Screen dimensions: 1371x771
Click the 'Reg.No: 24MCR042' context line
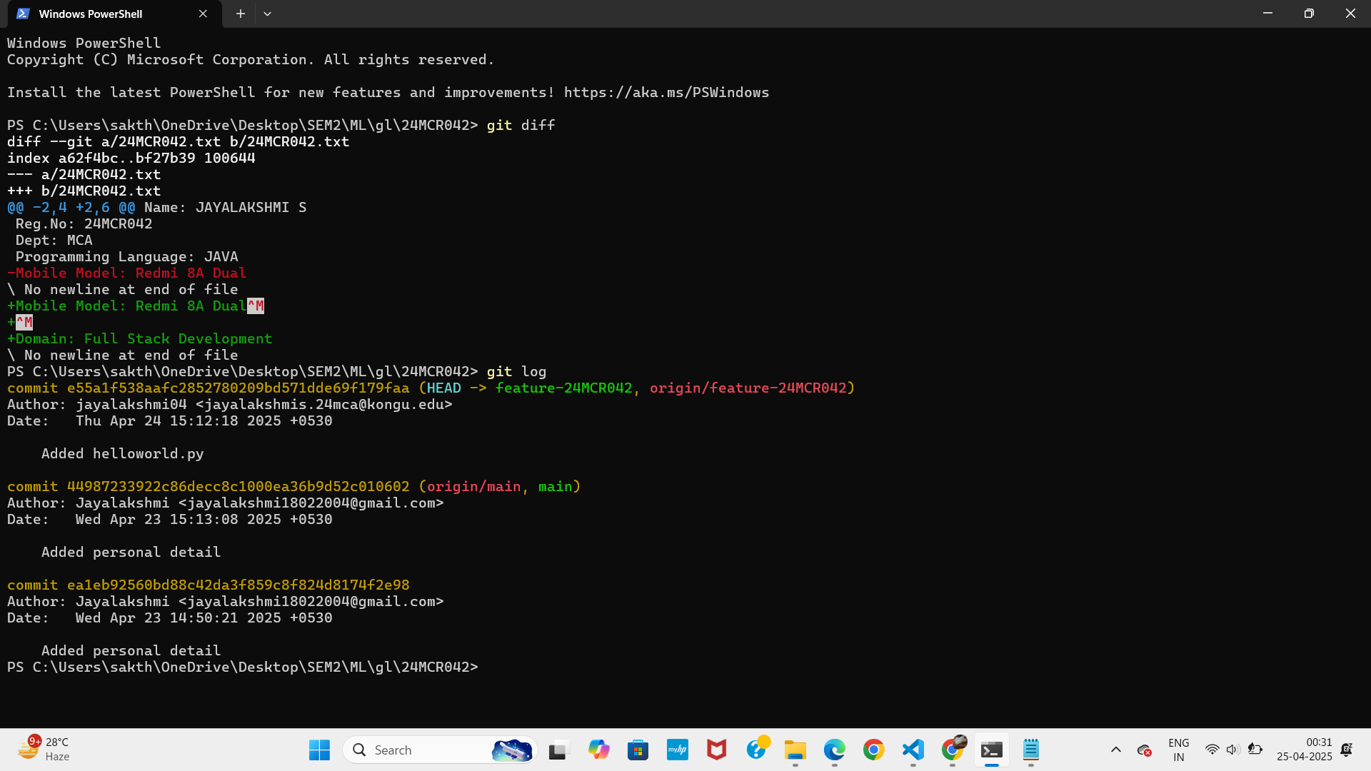pyautogui.click(x=84, y=223)
